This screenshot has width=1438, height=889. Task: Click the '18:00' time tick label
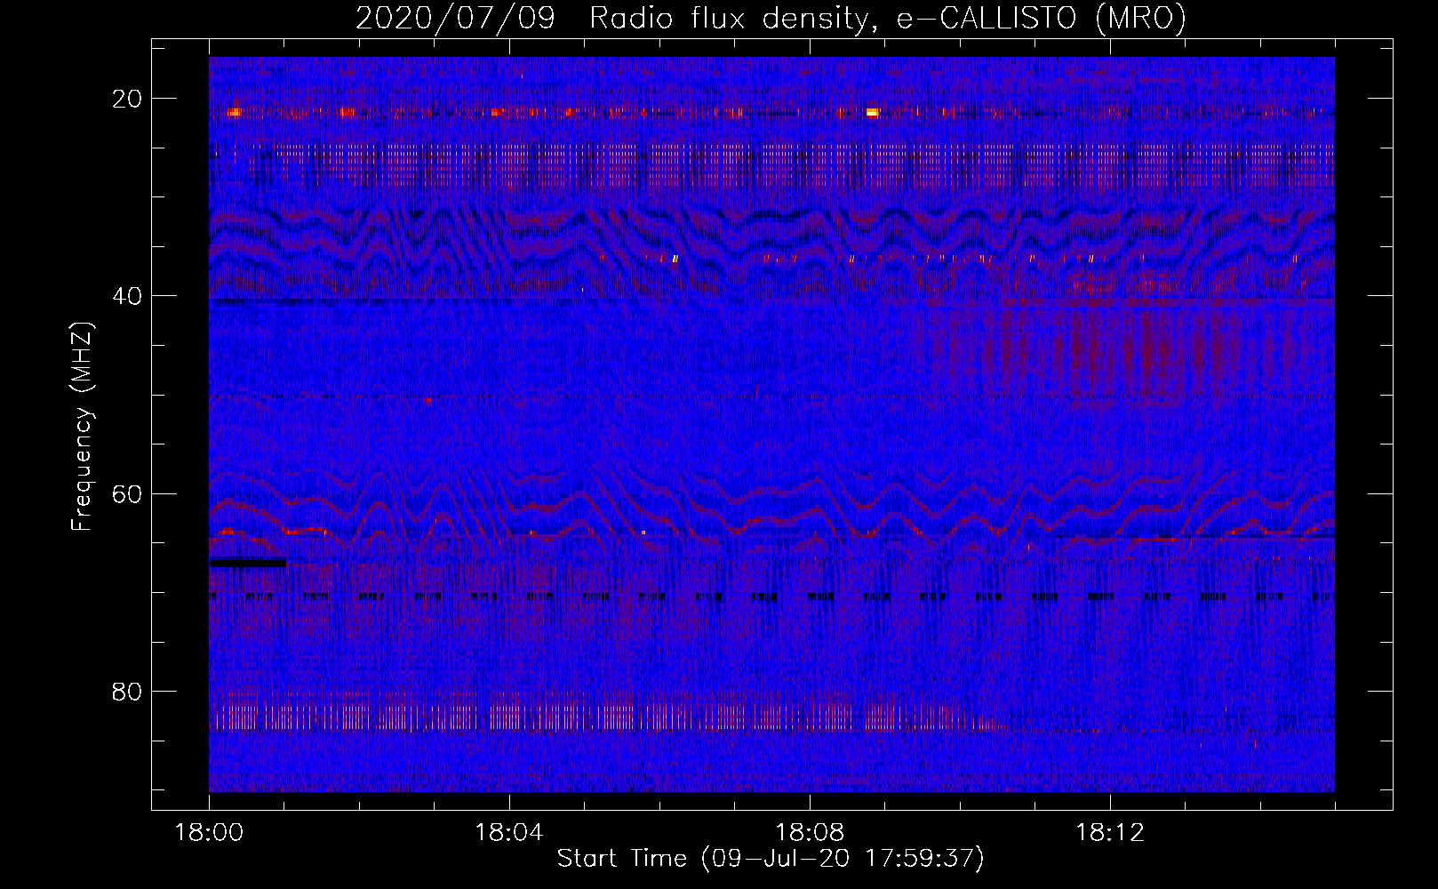pos(210,833)
